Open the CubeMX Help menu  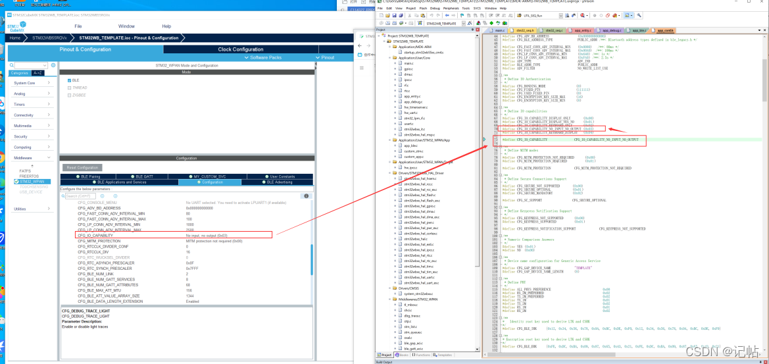coord(166,26)
